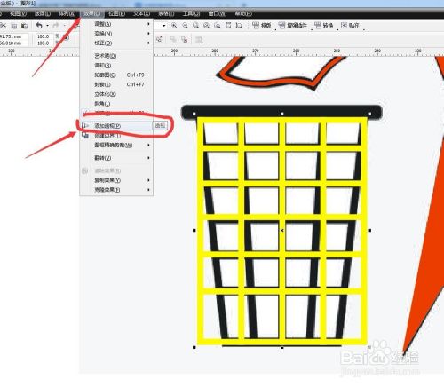This screenshot has height=387, width=444.
Task: Close the highlighted 效果(C) menu
Action: pos(92,13)
